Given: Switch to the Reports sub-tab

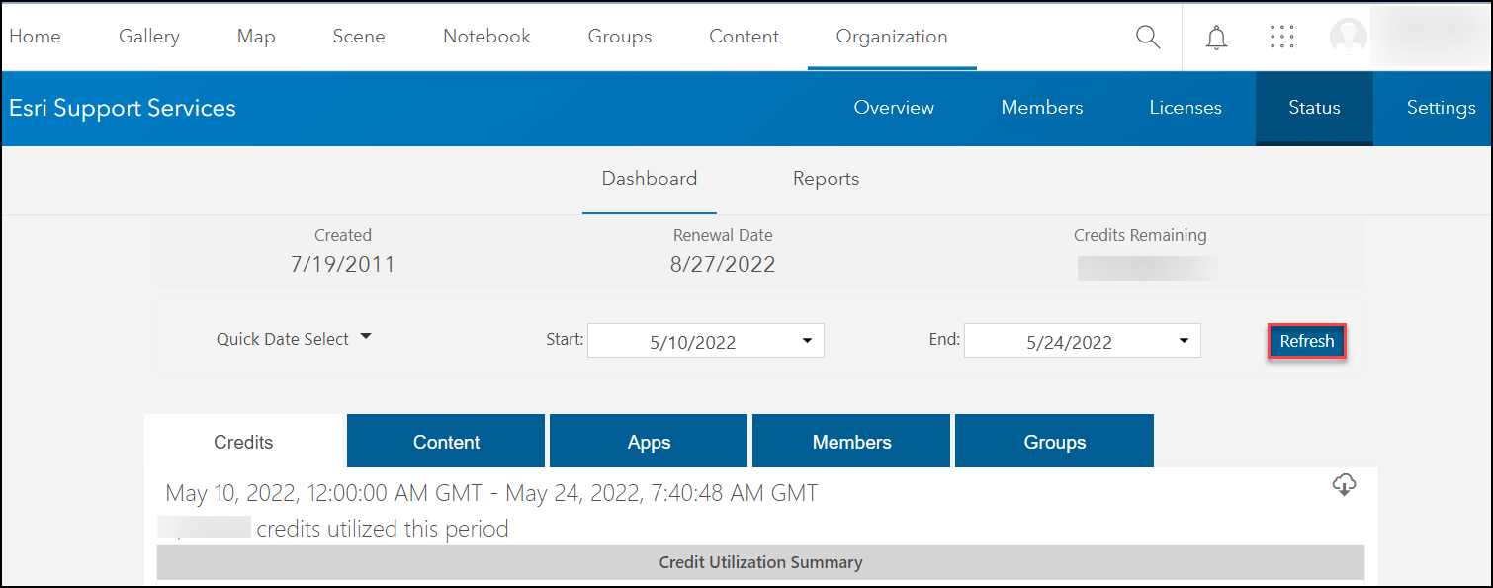Looking at the screenshot, I should pyautogui.click(x=826, y=179).
